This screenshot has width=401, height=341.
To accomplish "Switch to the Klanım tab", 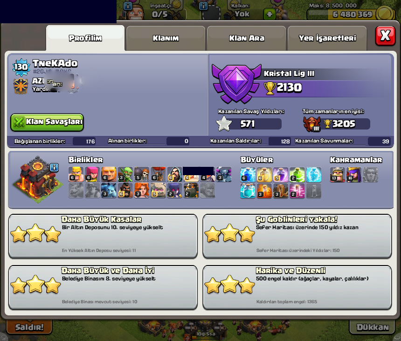I will click(166, 38).
